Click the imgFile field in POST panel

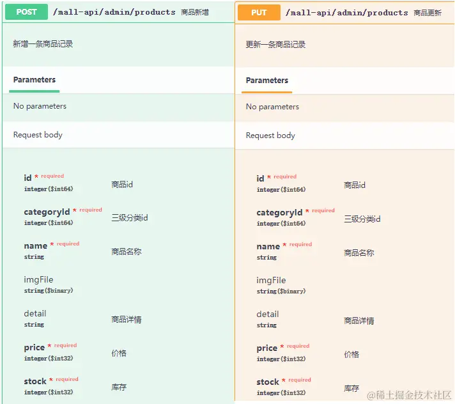(38, 279)
